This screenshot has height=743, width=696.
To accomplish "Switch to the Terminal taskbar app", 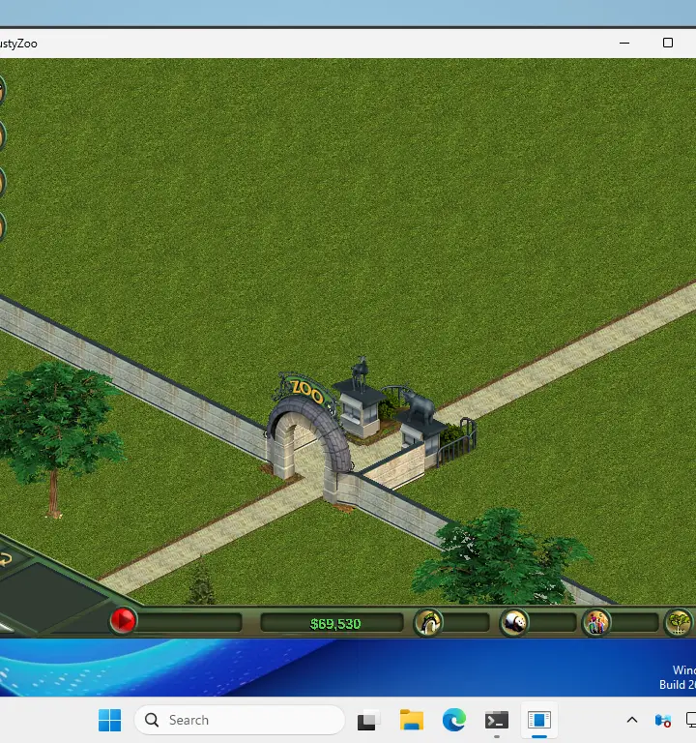I will click(496, 720).
